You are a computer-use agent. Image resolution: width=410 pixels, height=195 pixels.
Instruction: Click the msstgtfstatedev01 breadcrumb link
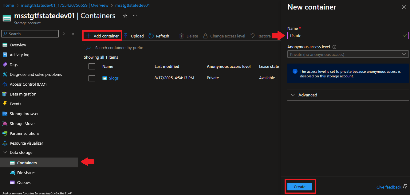pyautogui.click(x=132, y=5)
